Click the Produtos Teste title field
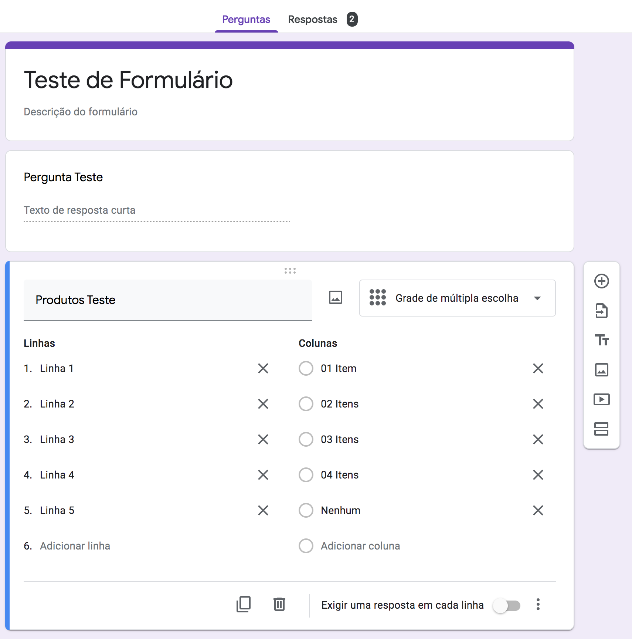Viewport: 632px width, 639px height. [x=167, y=300]
